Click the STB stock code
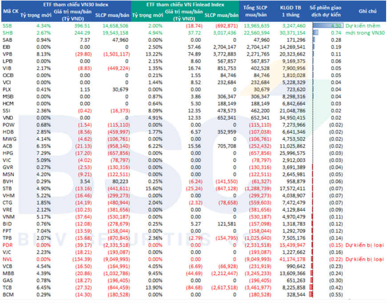 coord(7,189)
